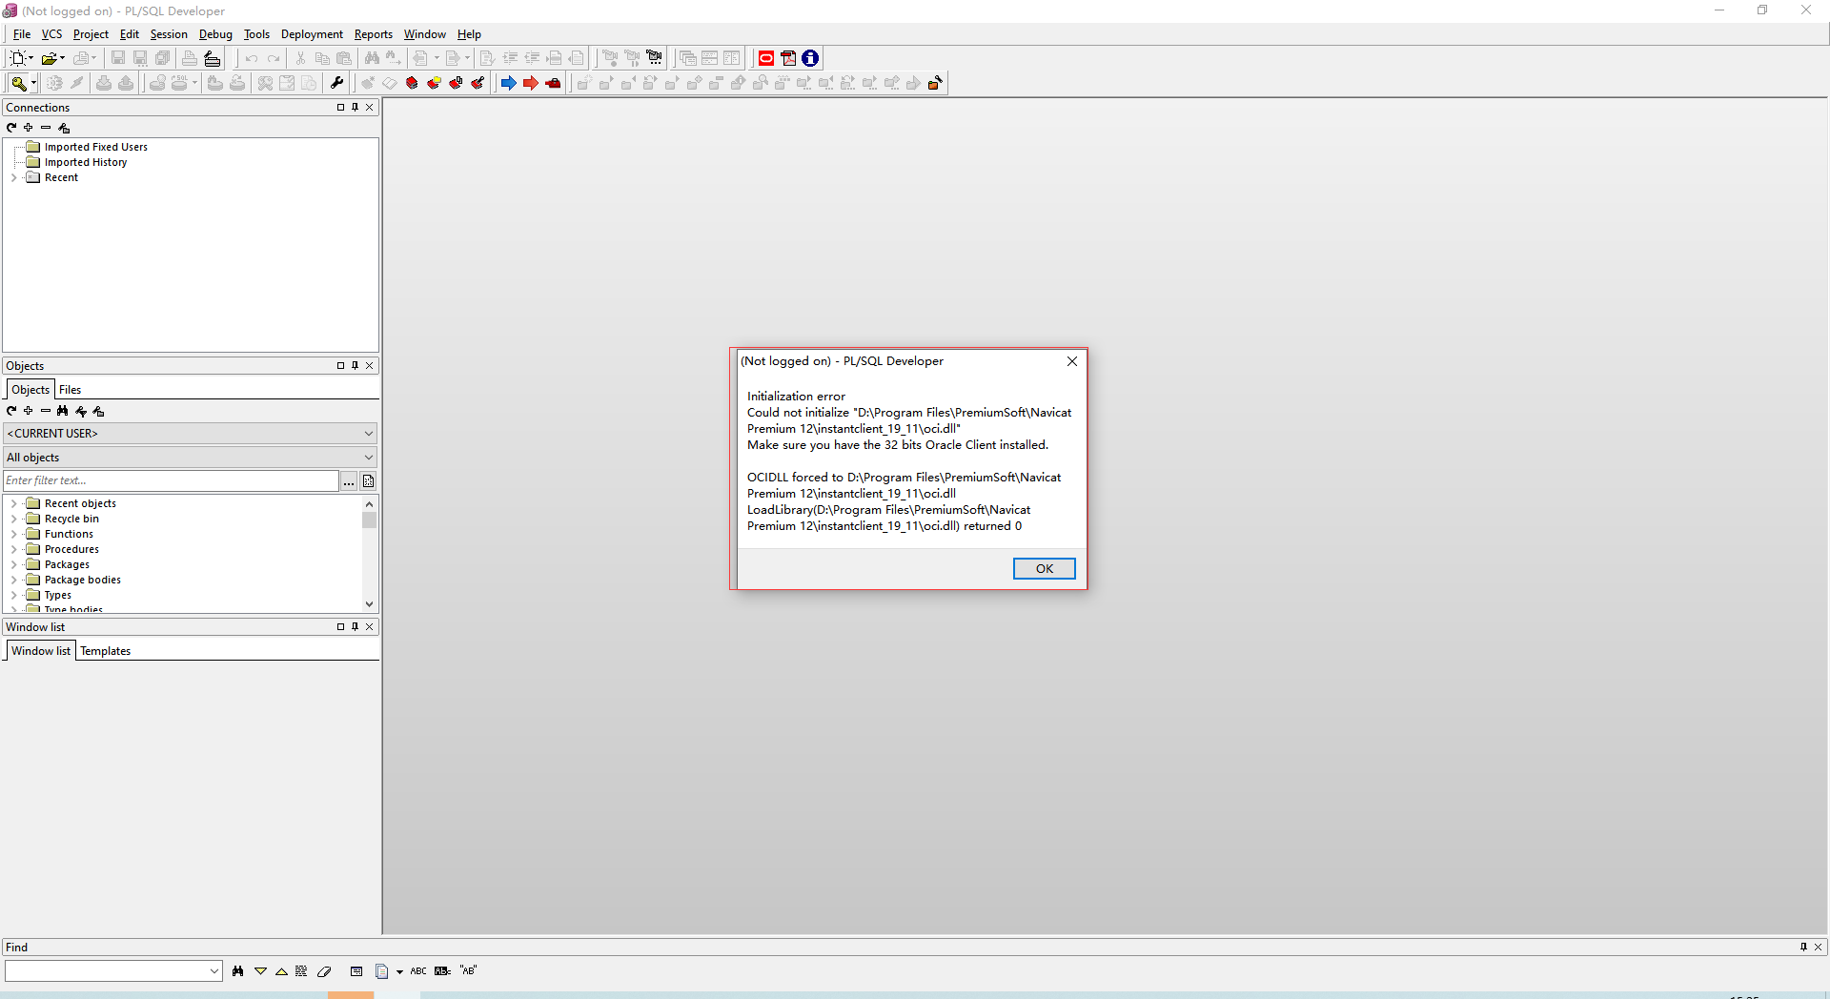
Task: Click the filter document button beside ellipsis
Action: click(369, 481)
